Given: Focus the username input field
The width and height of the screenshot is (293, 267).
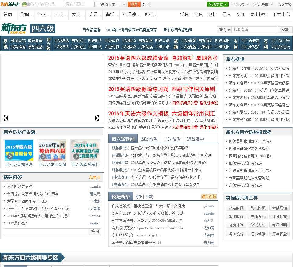Looking at the screenshot, I should click(43, 4).
